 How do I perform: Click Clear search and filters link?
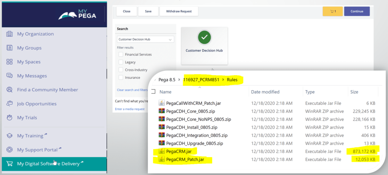point(132,90)
